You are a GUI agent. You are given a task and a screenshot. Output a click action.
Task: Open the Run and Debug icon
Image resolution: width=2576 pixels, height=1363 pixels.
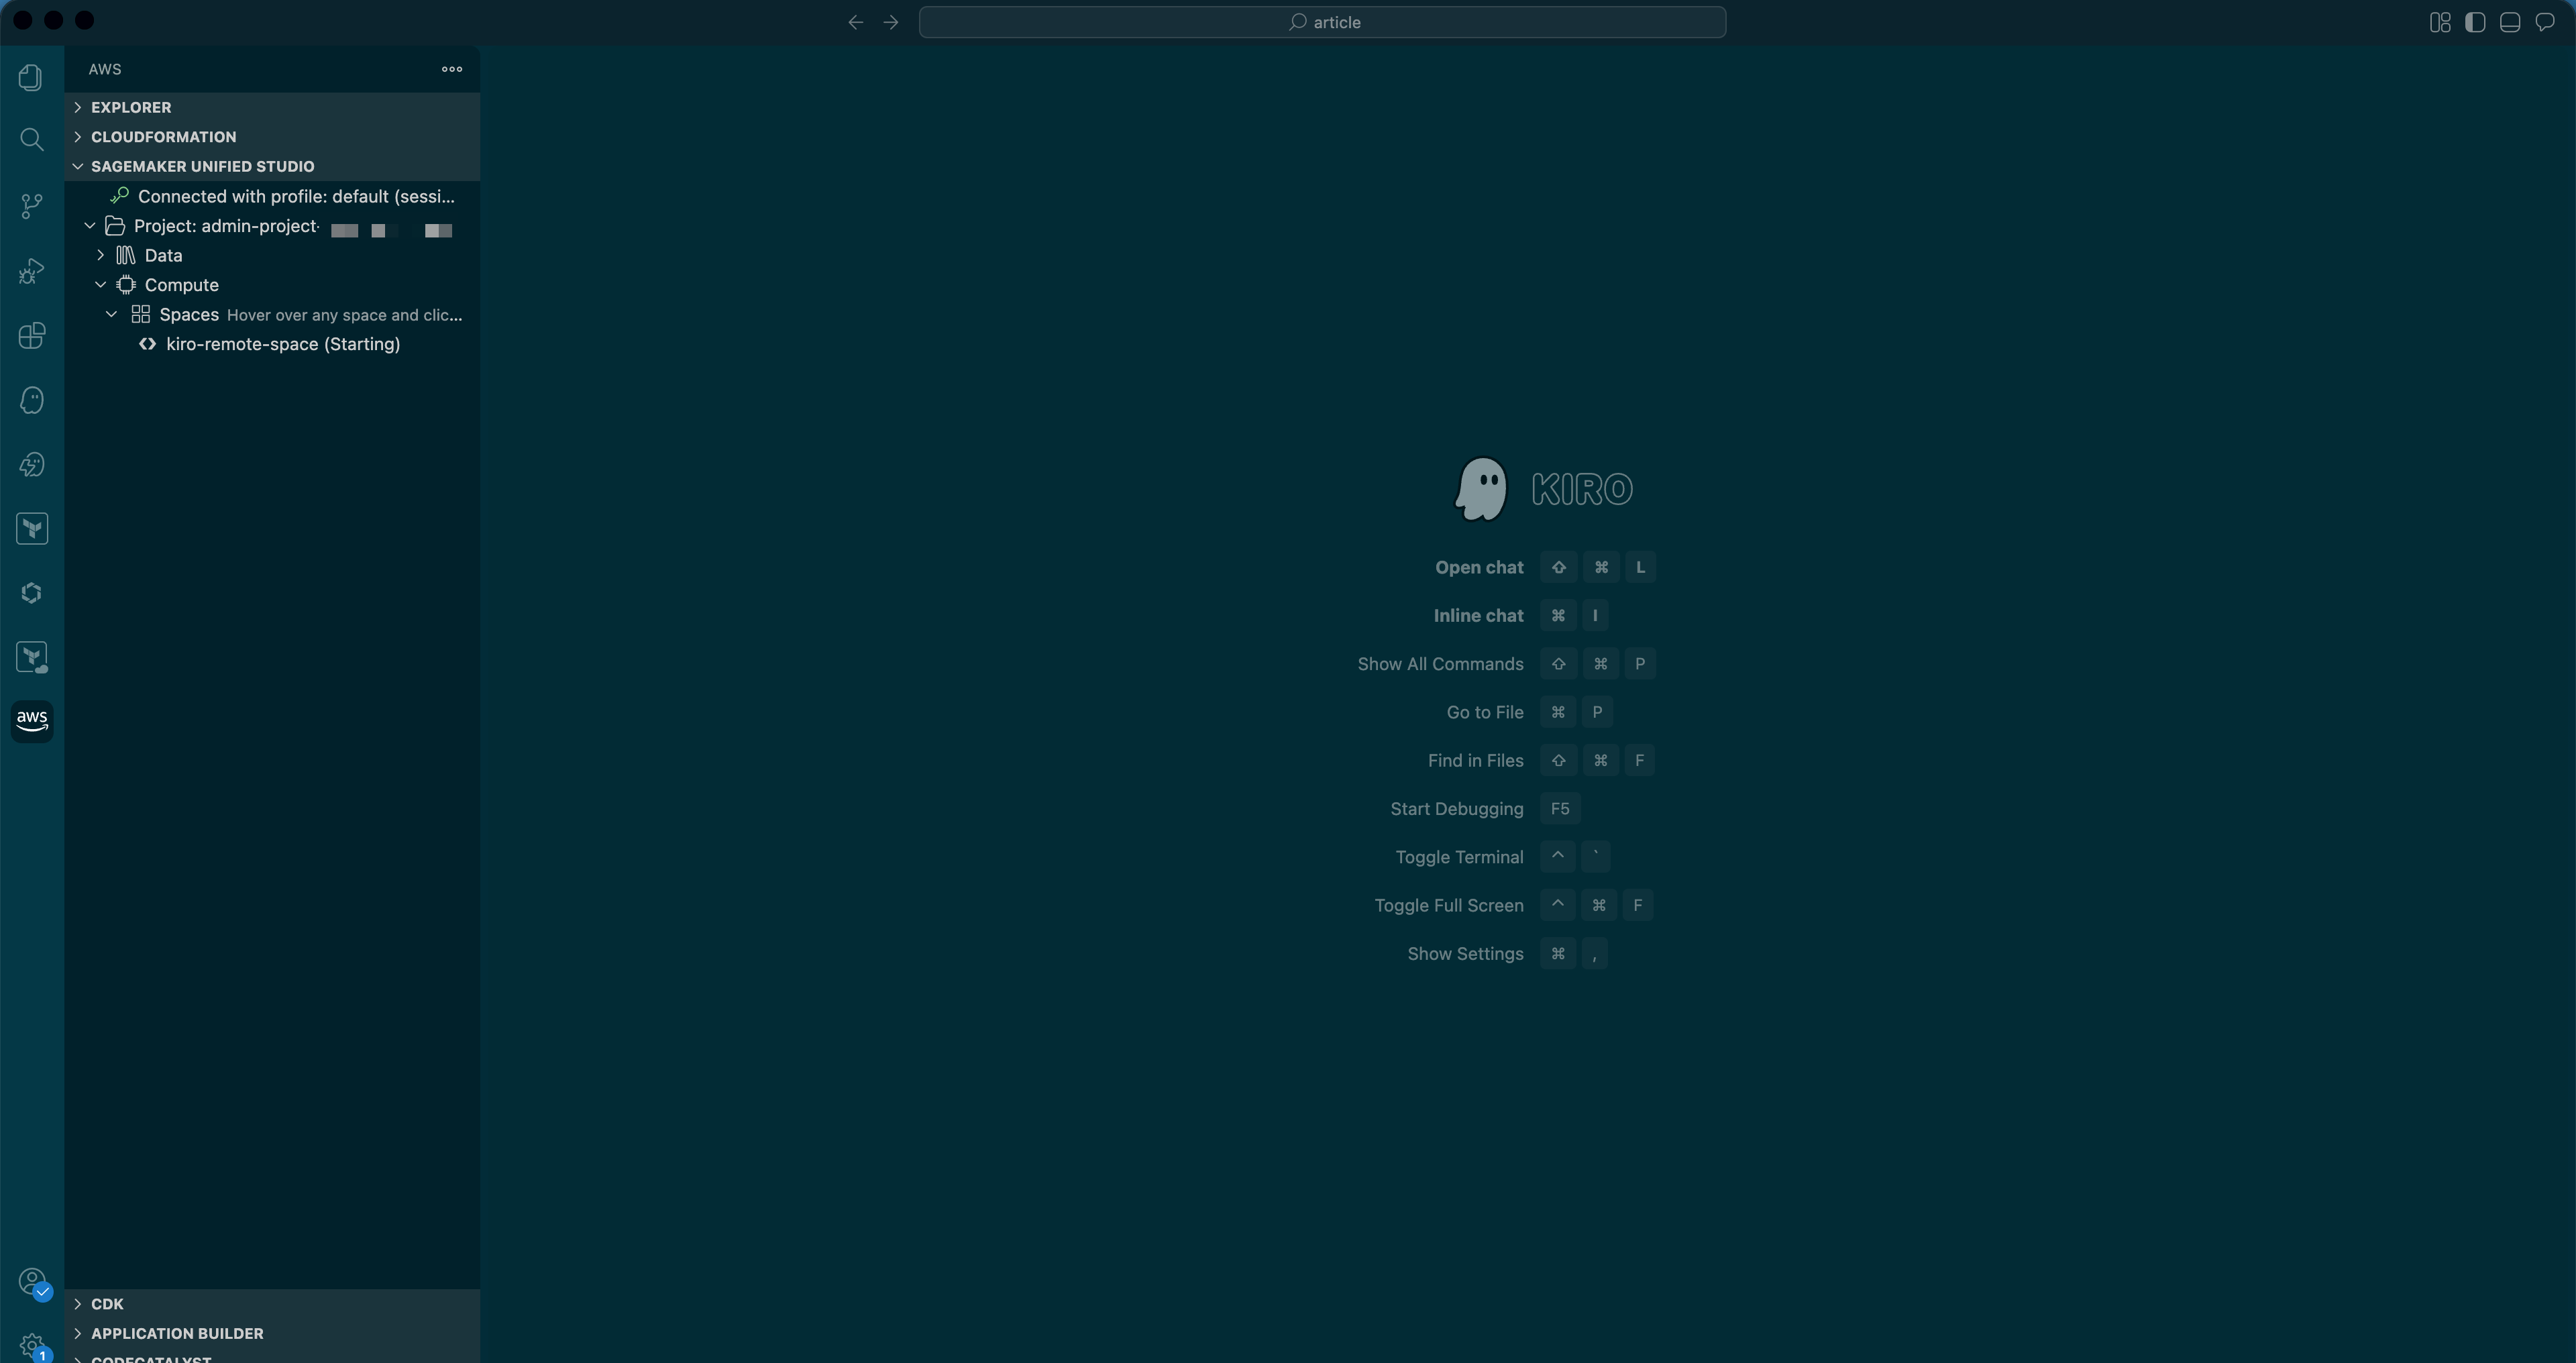tap(31, 271)
